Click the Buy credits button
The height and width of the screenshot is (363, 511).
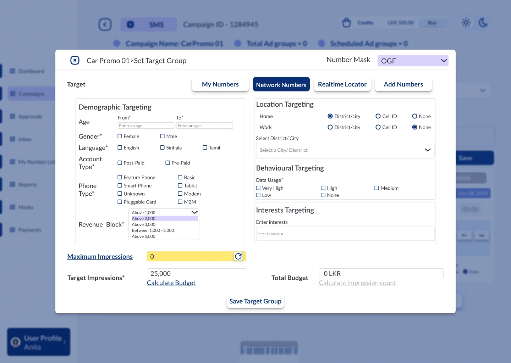click(432, 23)
